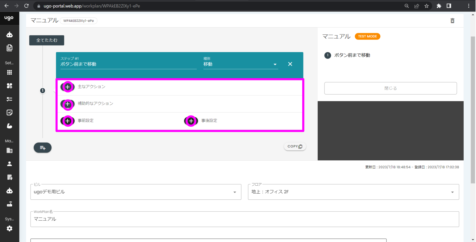476x242 pixels.
Task: Click the Sys... section label in the sidebar
Action: coord(9,219)
